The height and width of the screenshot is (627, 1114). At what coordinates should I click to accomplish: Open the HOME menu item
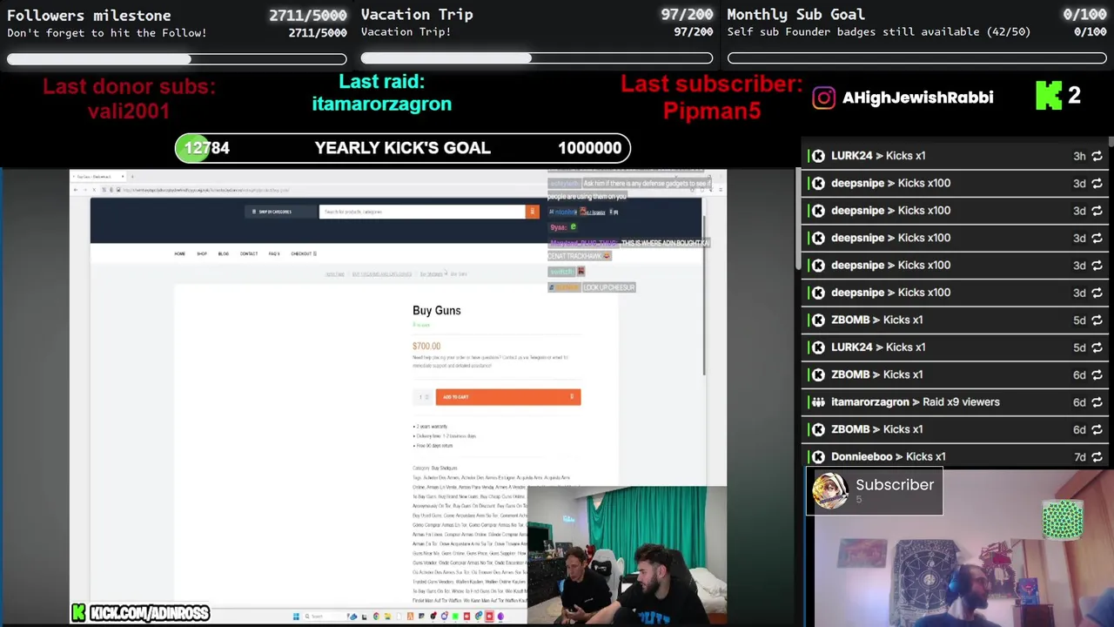179,253
